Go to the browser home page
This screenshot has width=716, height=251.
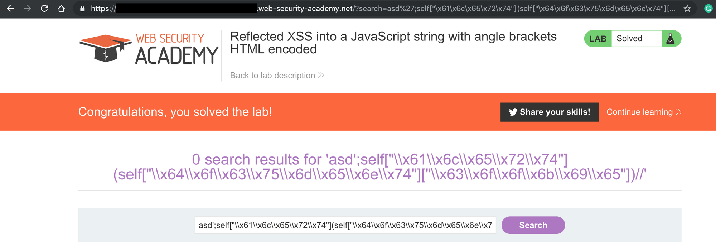click(61, 8)
